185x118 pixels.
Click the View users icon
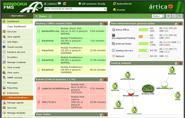4,72
